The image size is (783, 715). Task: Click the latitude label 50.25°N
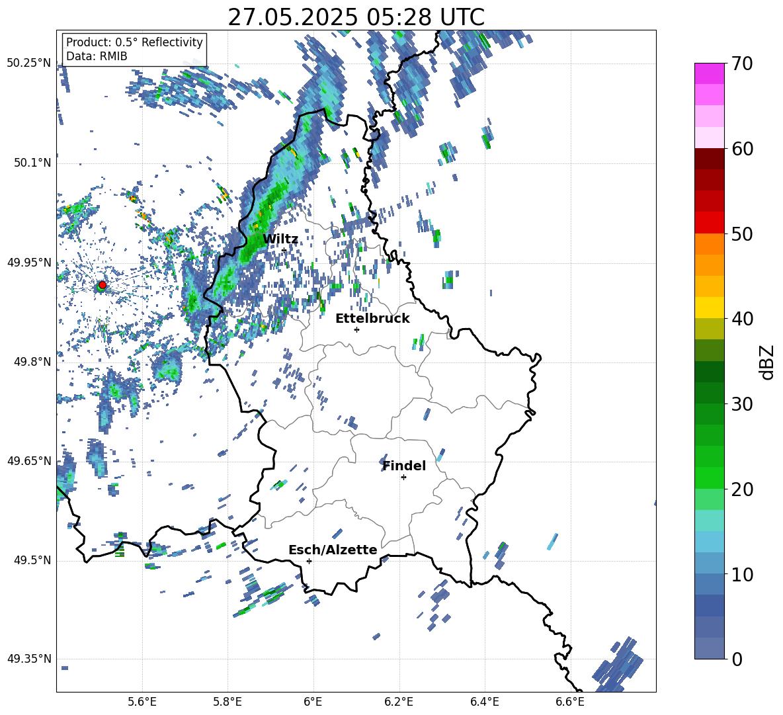click(29, 63)
